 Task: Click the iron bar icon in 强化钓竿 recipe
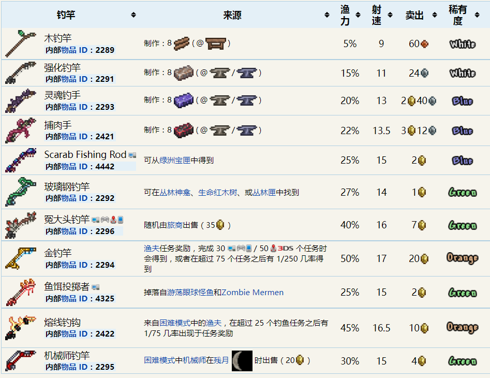[x=184, y=73]
